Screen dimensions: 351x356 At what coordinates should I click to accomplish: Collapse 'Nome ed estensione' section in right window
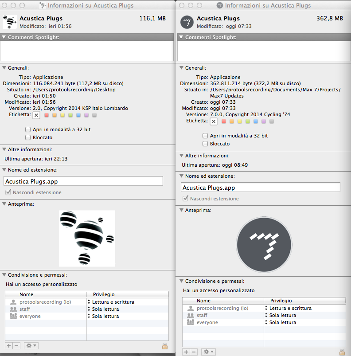181,176
